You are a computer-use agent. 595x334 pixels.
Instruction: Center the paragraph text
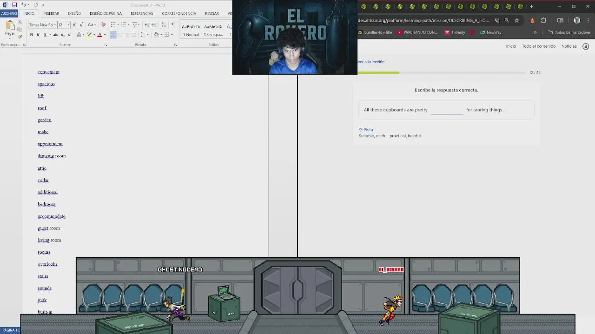(x=120, y=35)
